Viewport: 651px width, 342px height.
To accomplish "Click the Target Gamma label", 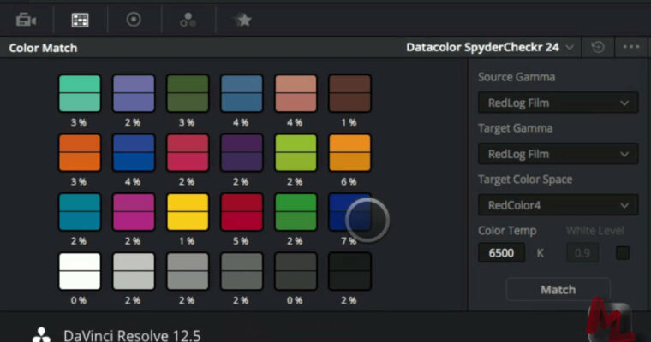I will (x=516, y=128).
